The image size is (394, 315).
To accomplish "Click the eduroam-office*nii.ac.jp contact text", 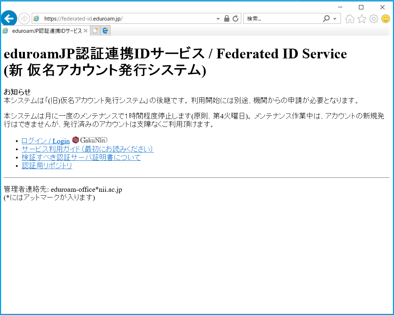I will (86, 189).
